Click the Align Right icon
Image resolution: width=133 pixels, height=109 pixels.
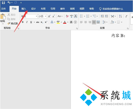90,22
